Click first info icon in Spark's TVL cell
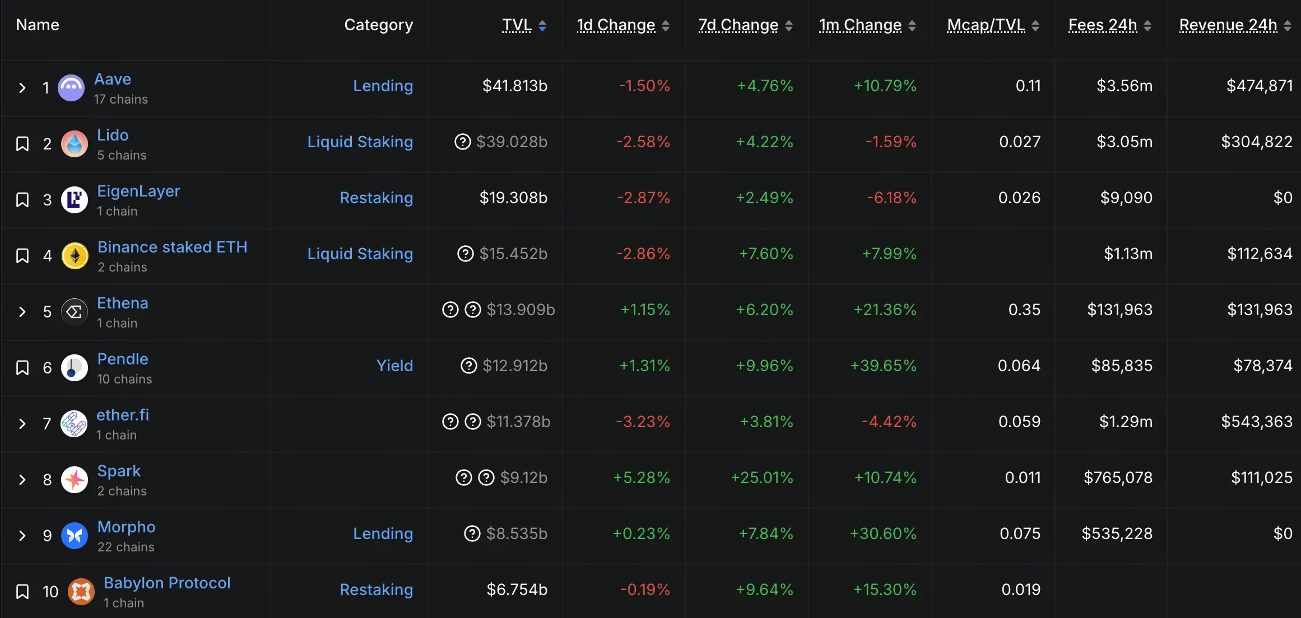The width and height of the screenshot is (1301, 618). point(464,477)
